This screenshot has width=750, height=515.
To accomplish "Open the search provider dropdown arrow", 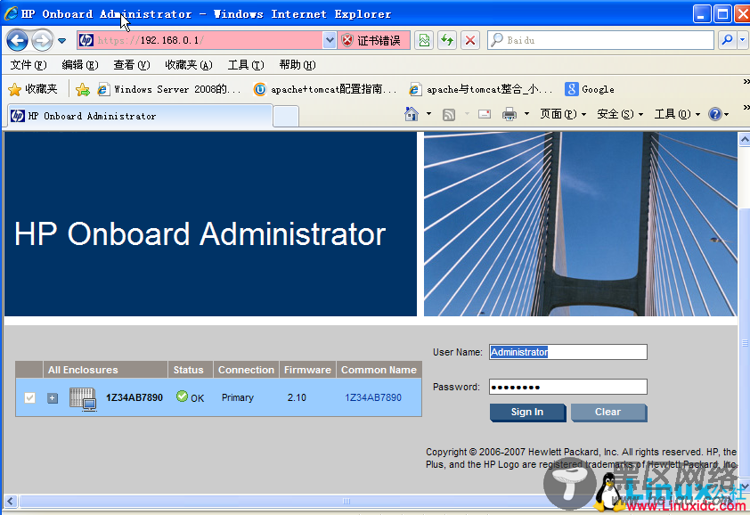I will (743, 40).
